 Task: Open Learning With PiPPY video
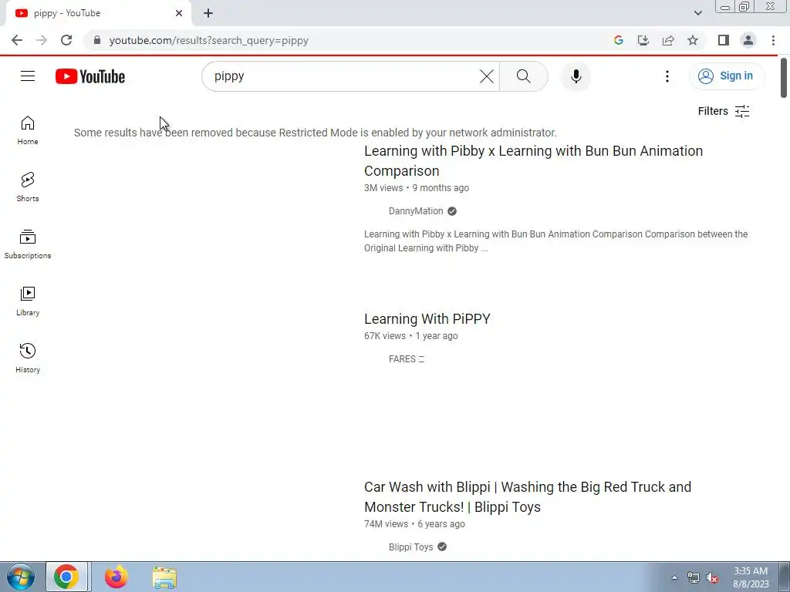point(427,318)
